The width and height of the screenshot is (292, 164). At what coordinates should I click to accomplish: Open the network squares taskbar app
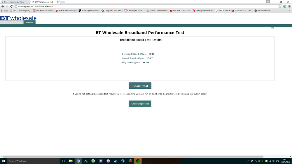point(86,161)
